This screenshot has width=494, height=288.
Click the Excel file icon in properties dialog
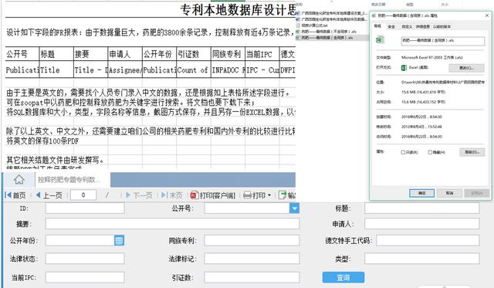(x=380, y=40)
